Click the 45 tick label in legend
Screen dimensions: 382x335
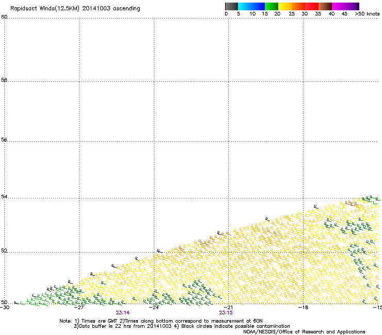[x=344, y=14]
